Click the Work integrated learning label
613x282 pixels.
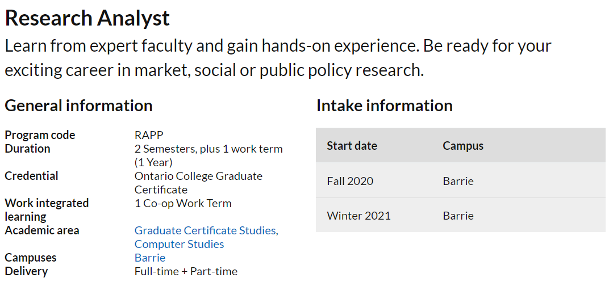[47, 209]
